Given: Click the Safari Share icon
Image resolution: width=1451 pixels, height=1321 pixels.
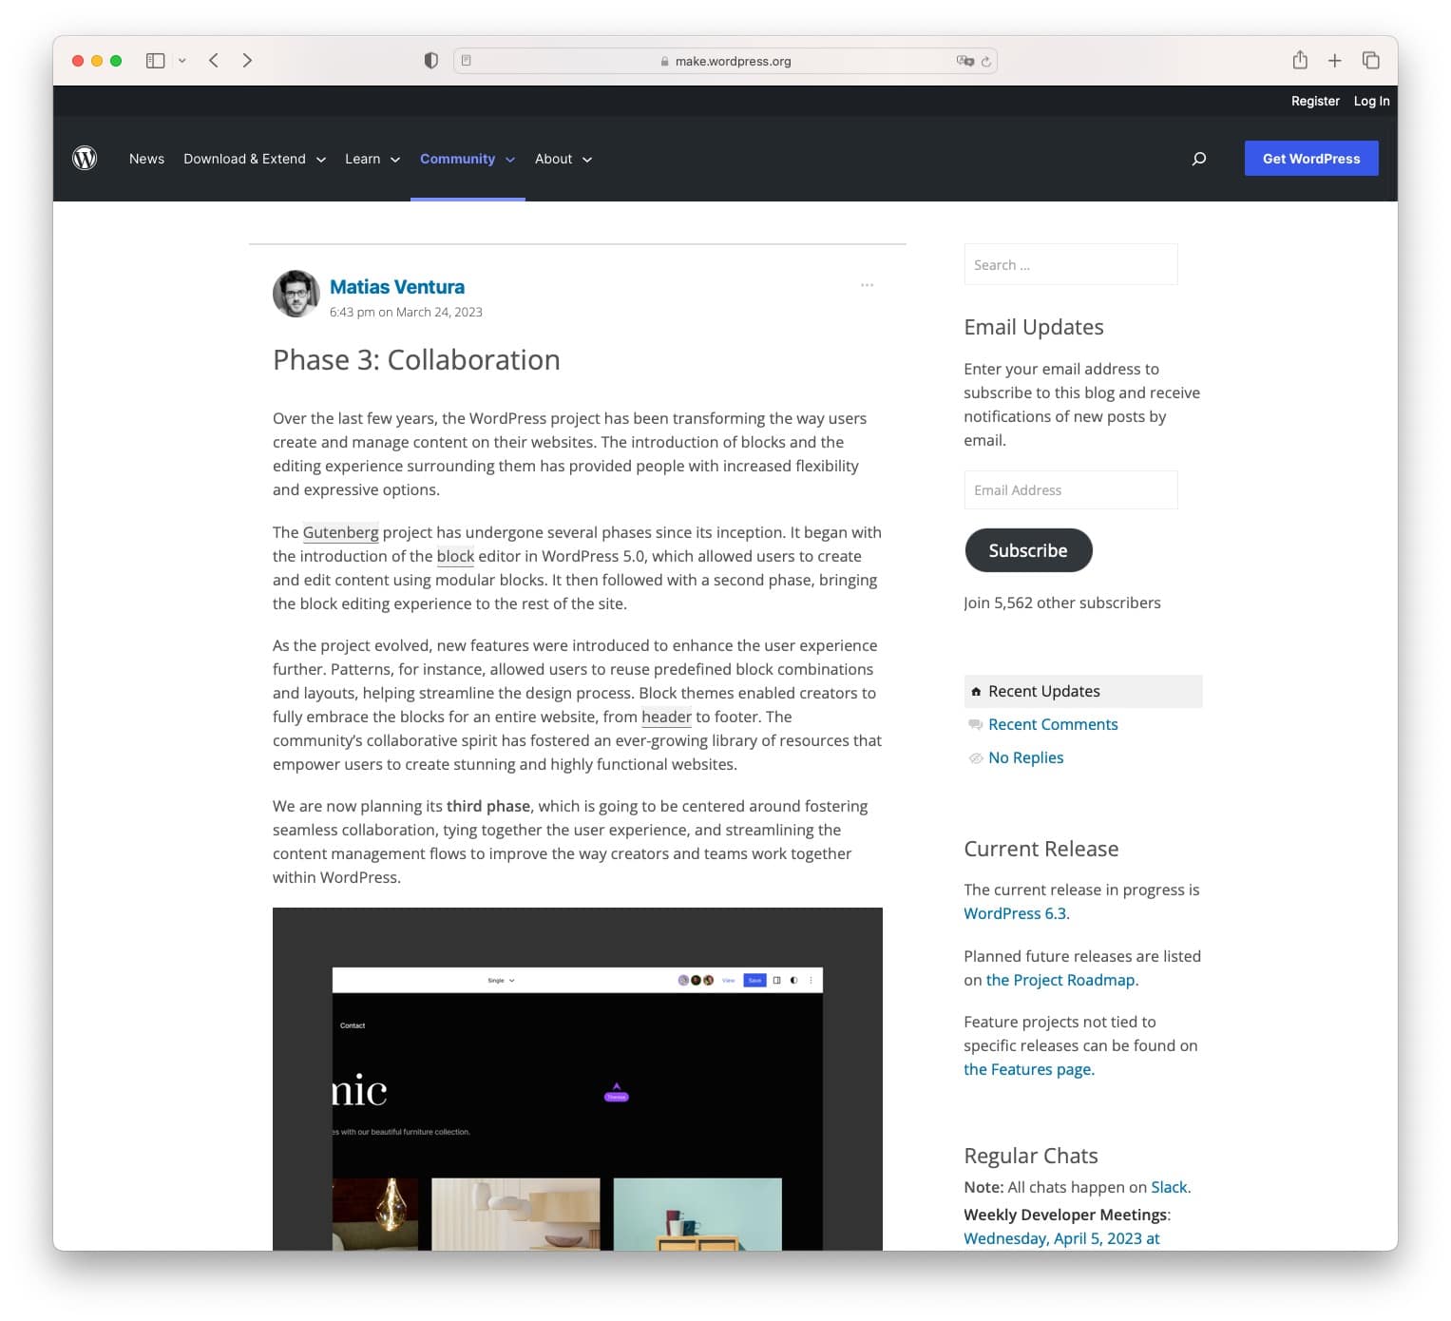Looking at the screenshot, I should [x=1299, y=61].
